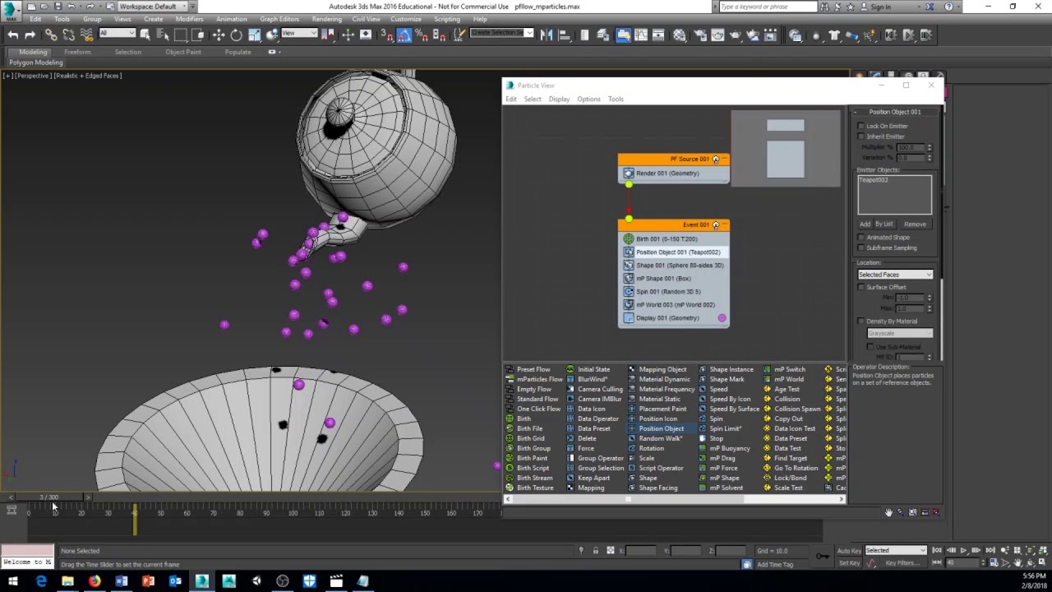Open Select by Name tool
The image size is (1052, 592).
(x=163, y=35)
